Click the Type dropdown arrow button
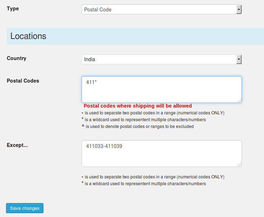The image size is (264, 217). tap(239, 9)
